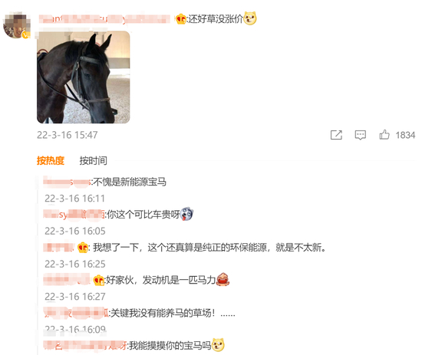Click the post timestamp 22-3-16 15:47
The width and height of the screenshot is (422, 355).
click(x=68, y=135)
